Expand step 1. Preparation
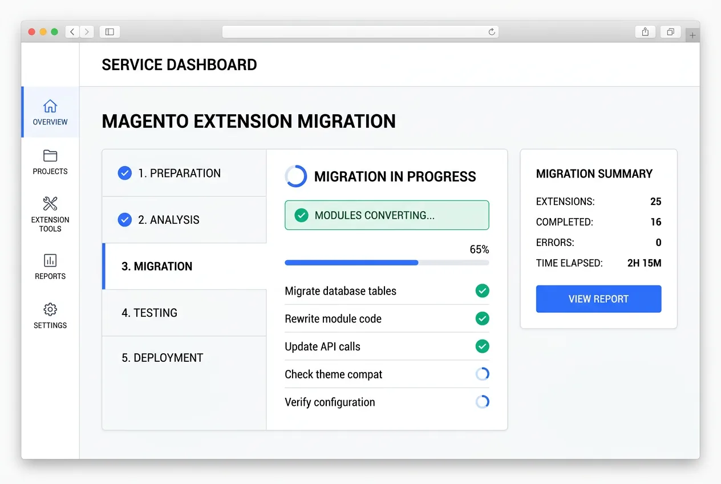 (x=184, y=173)
